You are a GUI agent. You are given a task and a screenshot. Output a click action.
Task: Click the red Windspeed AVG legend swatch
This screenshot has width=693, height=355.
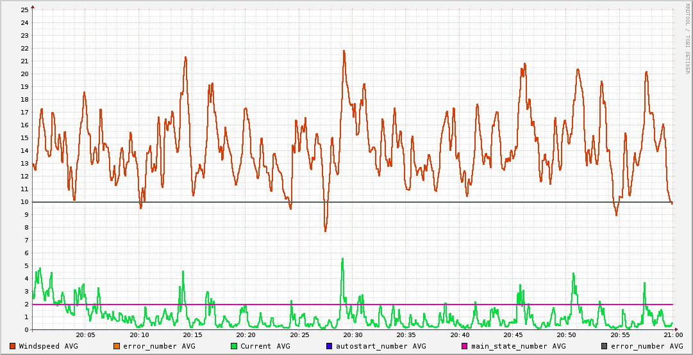pos(13,346)
